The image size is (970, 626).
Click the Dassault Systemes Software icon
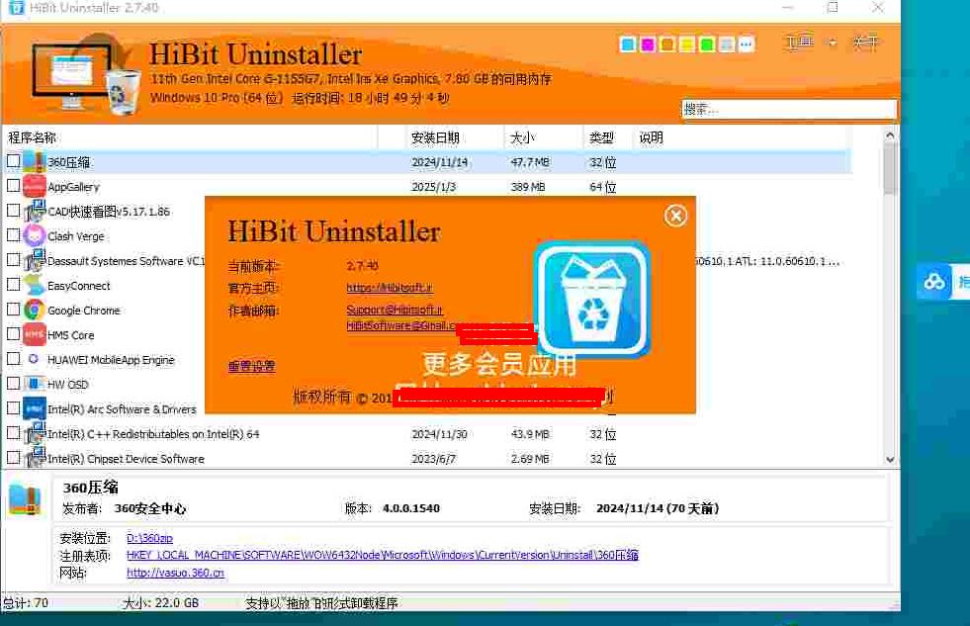[34, 260]
